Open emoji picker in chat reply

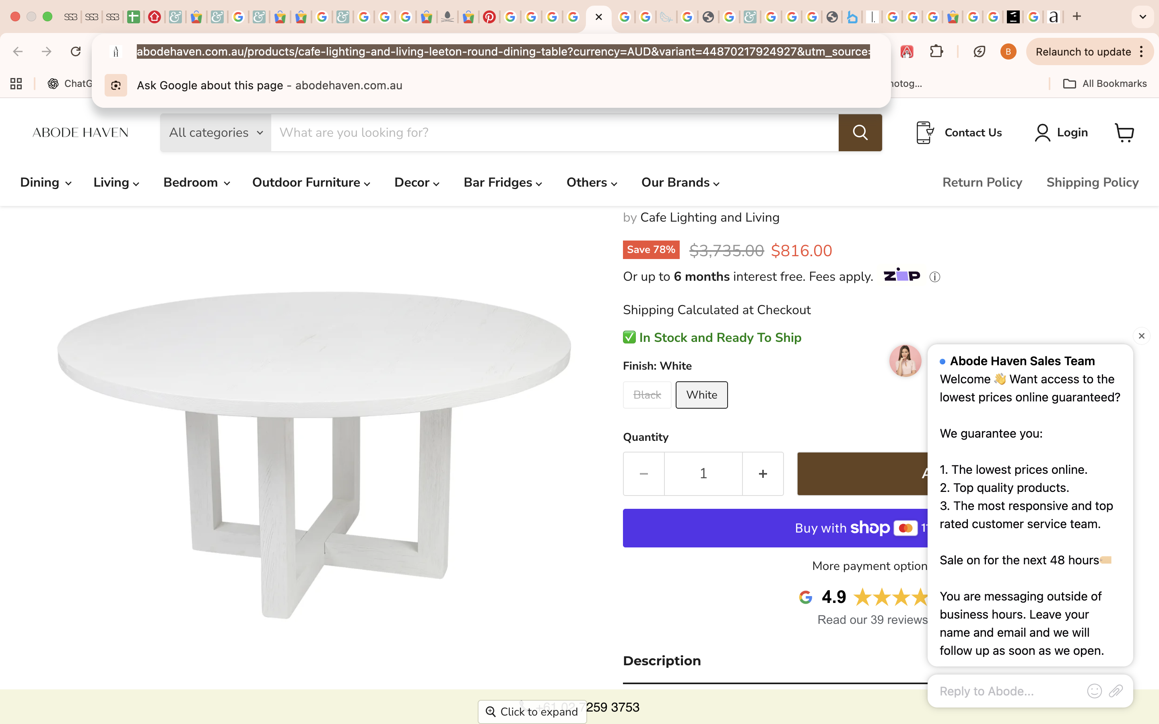[x=1094, y=691]
